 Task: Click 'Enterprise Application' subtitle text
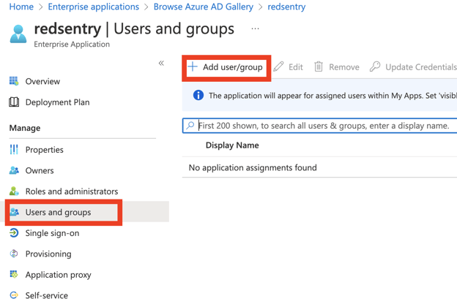coord(72,45)
